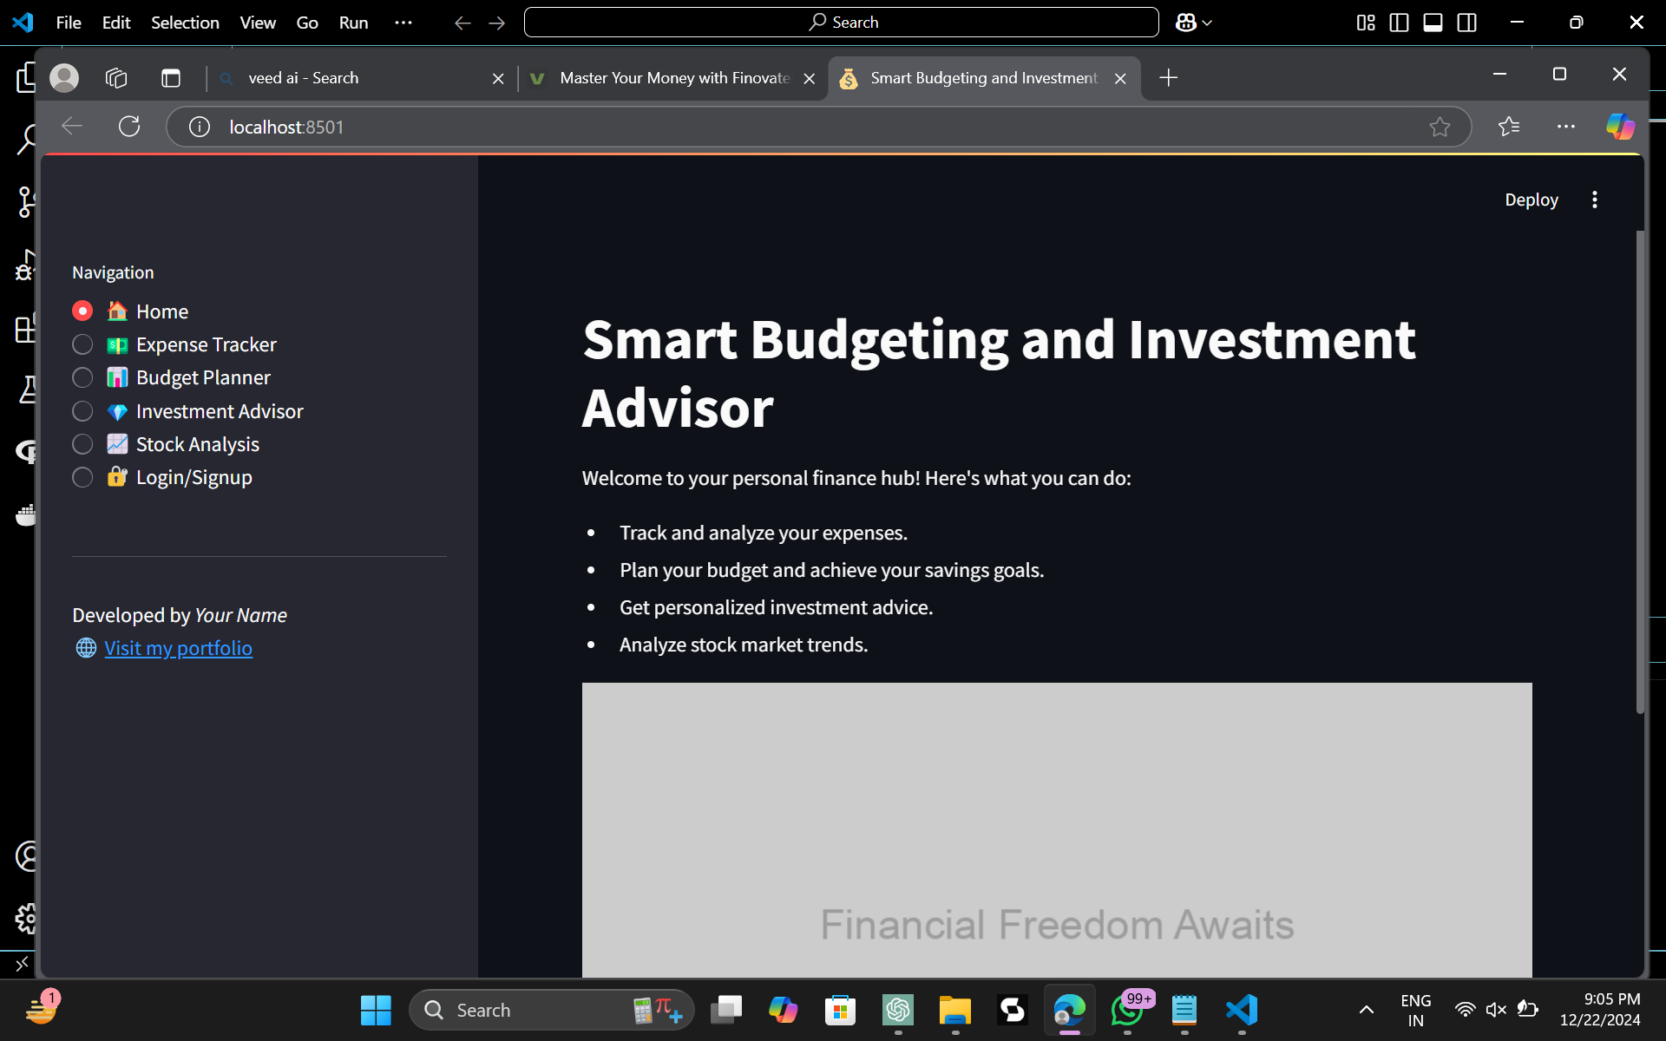Viewport: 1666px width, 1041px height.
Task: Open the Visit my portfolio link
Action: click(178, 648)
